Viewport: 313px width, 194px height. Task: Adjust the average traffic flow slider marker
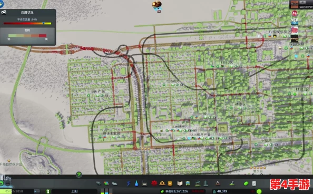point(44,23)
